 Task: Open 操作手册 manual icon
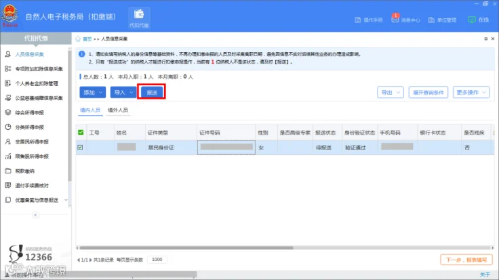(x=358, y=20)
